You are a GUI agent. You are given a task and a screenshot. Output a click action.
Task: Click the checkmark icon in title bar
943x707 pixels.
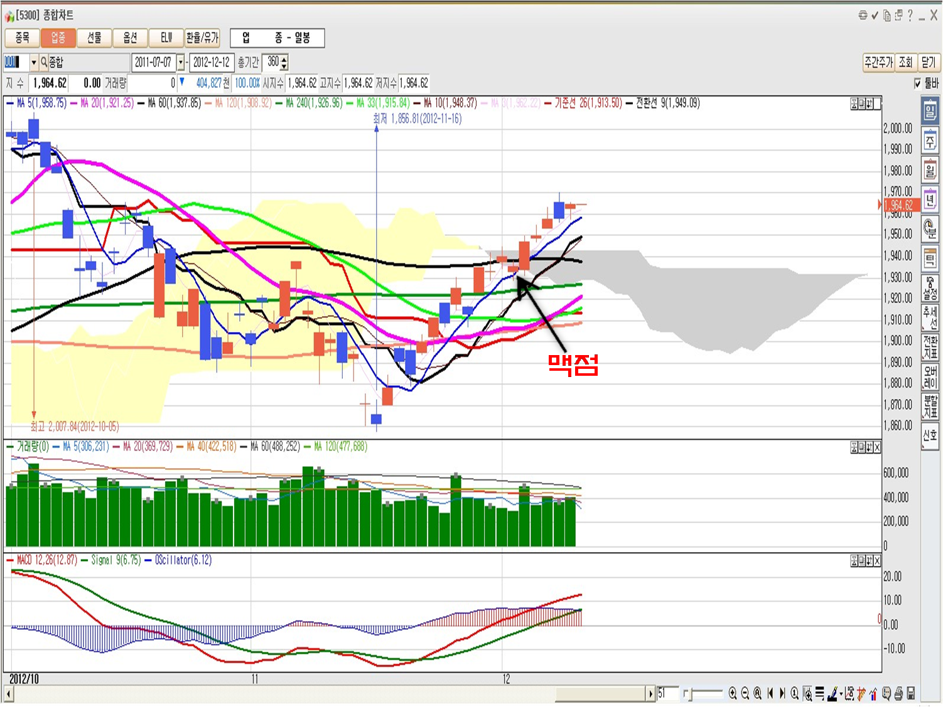875,15
